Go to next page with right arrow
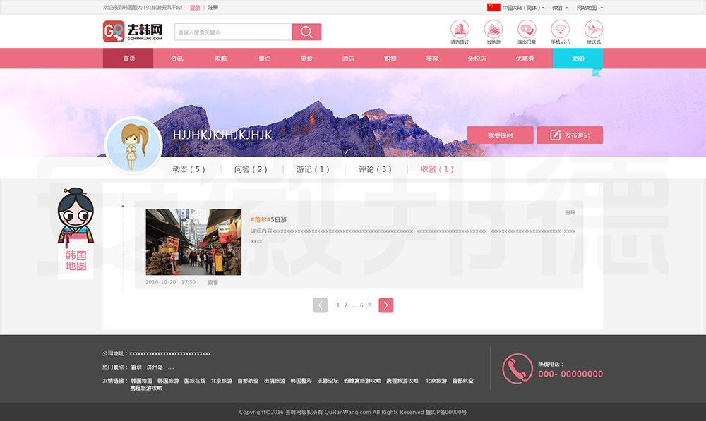The height and width of the screenshot is (421, 706). pyautogui.click(x=385, y=305)
